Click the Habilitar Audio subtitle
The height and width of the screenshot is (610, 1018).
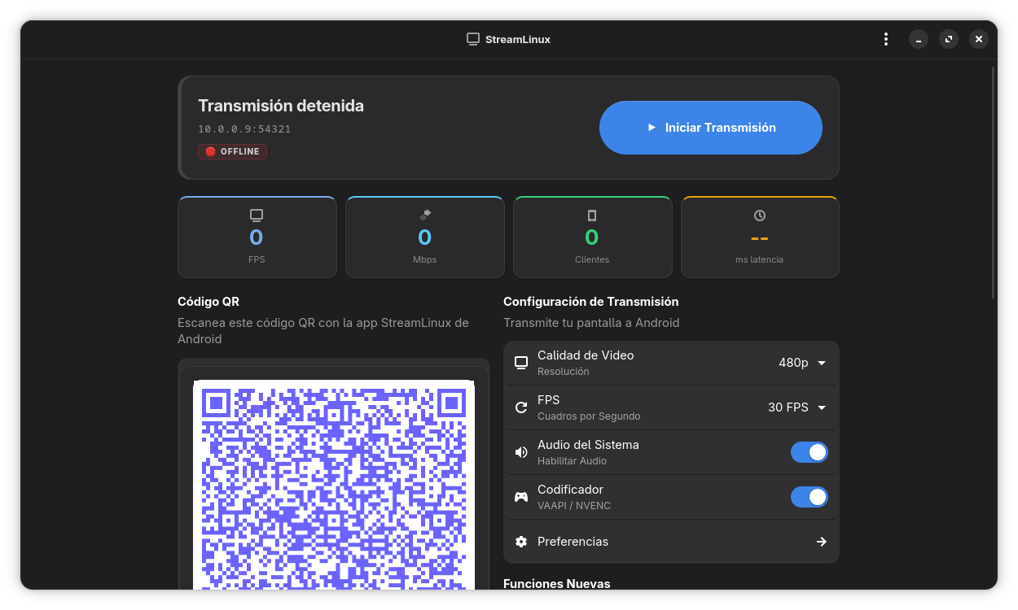coord(572,461)
